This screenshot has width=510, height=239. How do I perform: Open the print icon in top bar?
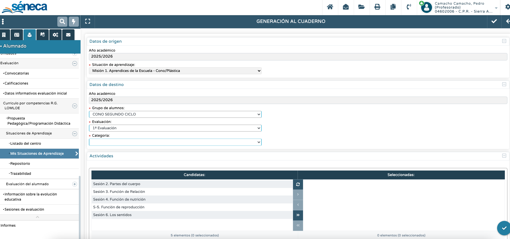(377, 7)
